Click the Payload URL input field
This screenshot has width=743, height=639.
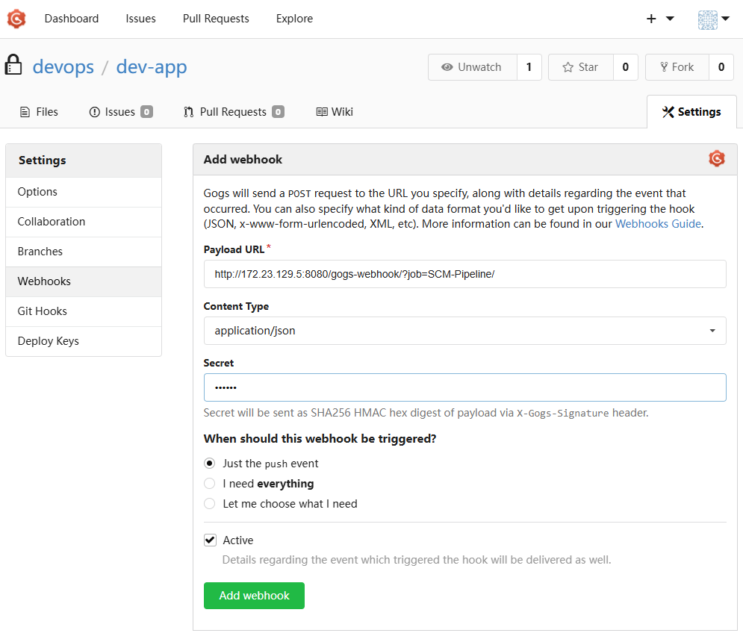coord(464,274)
